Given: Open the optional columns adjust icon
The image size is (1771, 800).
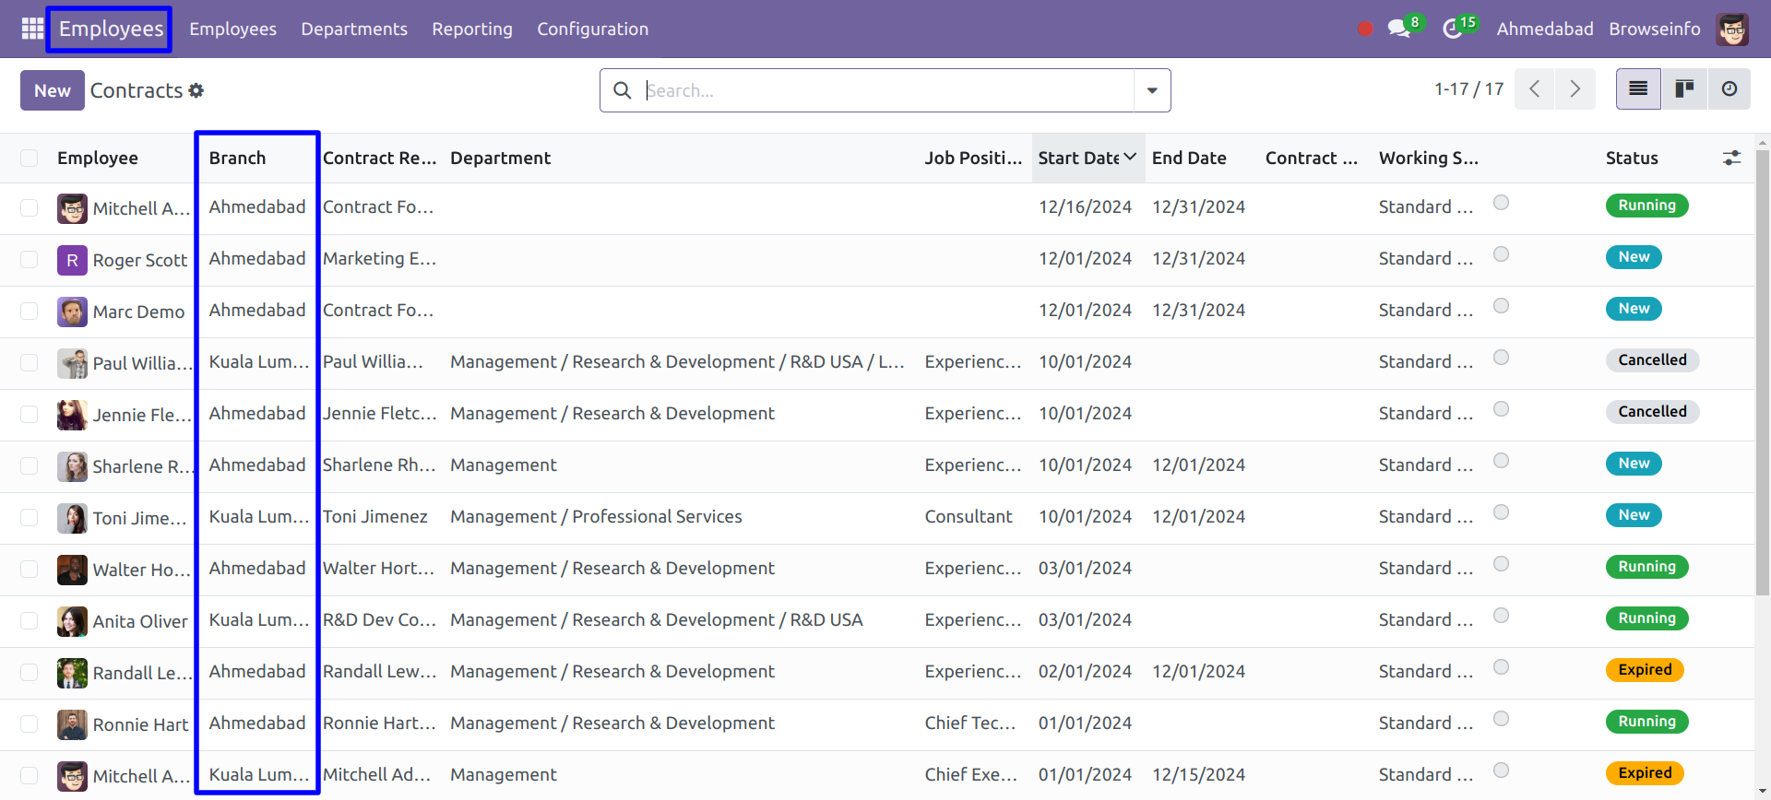Looking at the screenshot, I should click(x=1731, y=159).
